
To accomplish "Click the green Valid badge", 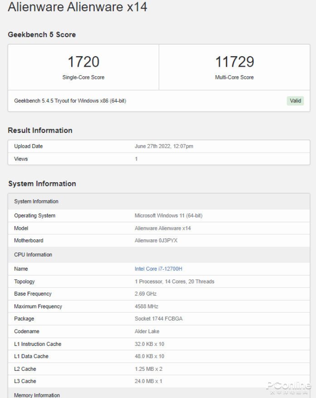I will pos(295,101).
